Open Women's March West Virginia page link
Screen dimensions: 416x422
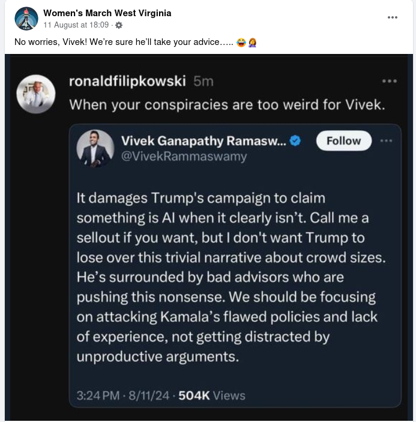point(107,13)
